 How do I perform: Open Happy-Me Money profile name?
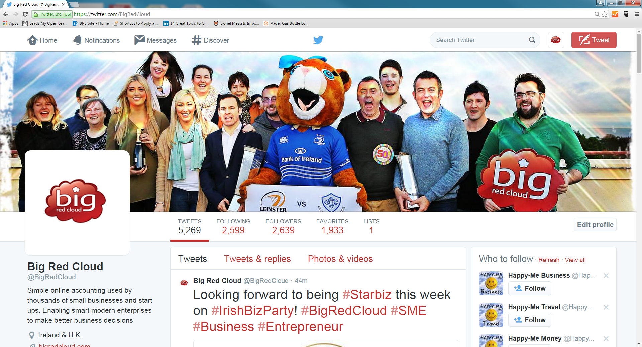click(535, 338)
